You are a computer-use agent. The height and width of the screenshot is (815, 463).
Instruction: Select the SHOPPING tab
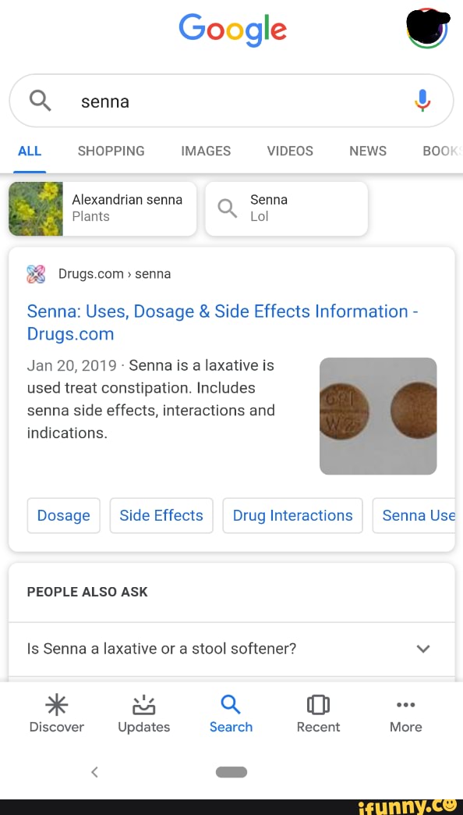click(111, 151)
